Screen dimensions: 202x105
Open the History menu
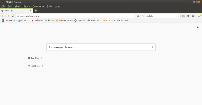point(26,6)
